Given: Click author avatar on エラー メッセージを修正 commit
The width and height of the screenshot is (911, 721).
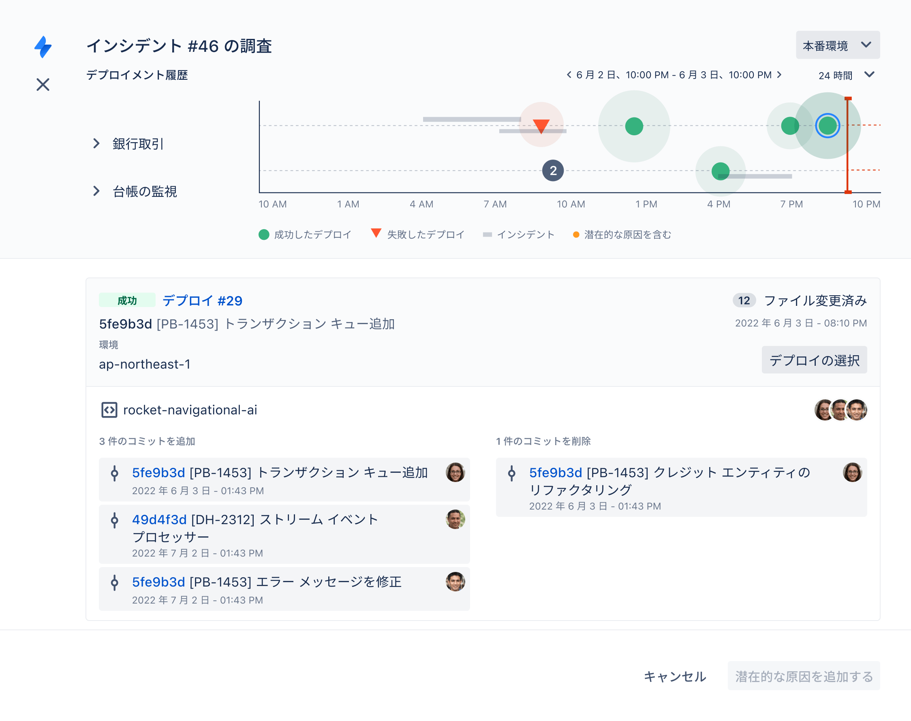Looking at the screenshot, I should point(455,582).
